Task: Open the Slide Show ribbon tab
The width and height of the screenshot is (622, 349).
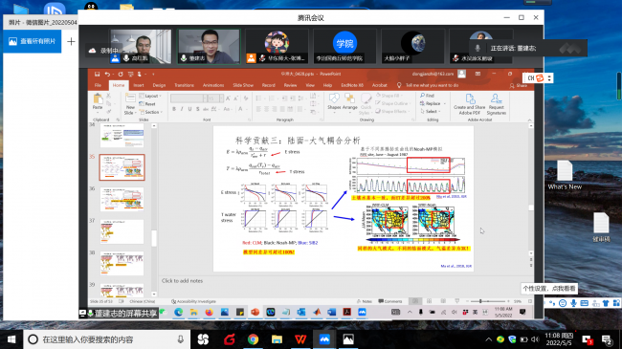Action: (243, 85)
